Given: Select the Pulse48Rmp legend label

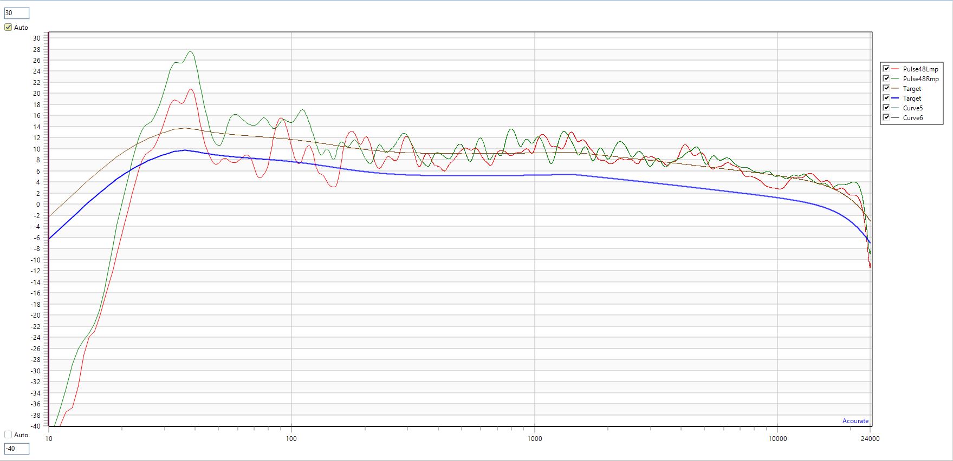Looking at the screenshot, I should [921, 79].
